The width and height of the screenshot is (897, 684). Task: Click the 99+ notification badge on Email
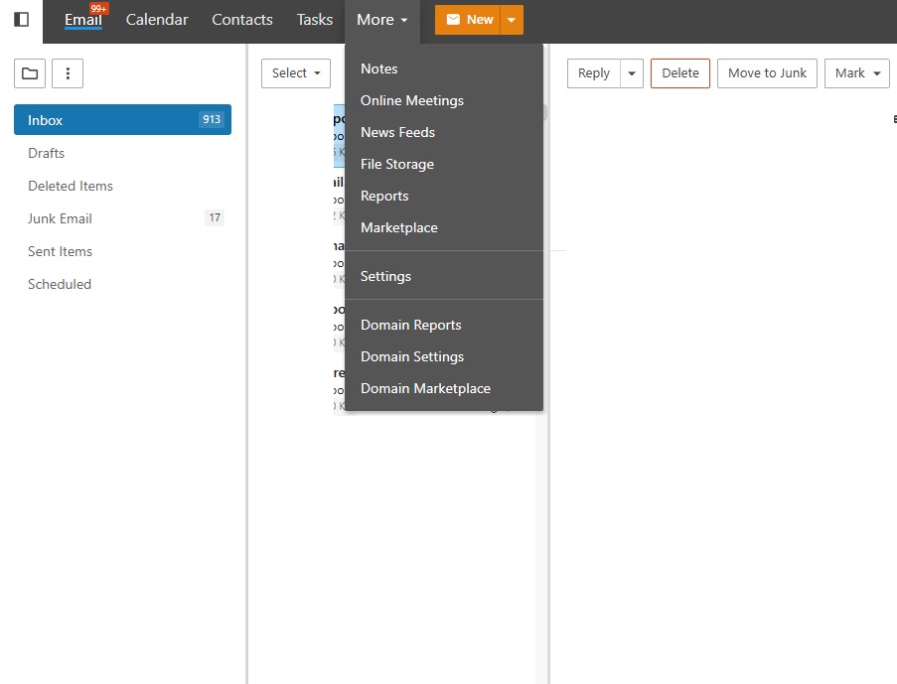pyautogui.click(x=98, y=9)
